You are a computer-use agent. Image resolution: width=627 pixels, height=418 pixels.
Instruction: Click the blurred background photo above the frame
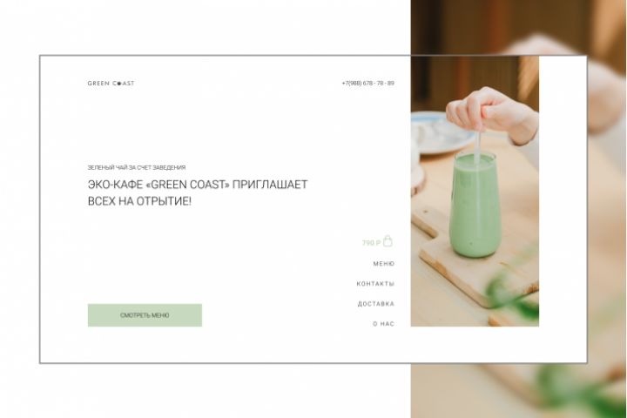point(519,27)
